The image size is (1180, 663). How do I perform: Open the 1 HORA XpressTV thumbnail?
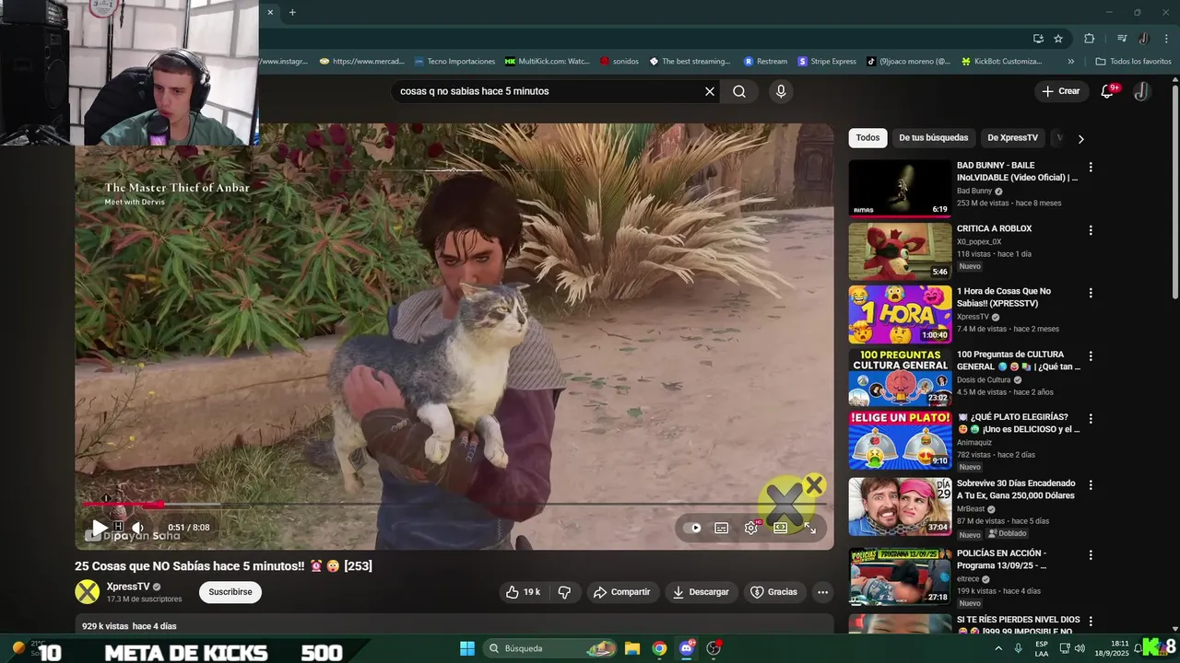pyautogui.click(x=900, y=314)
